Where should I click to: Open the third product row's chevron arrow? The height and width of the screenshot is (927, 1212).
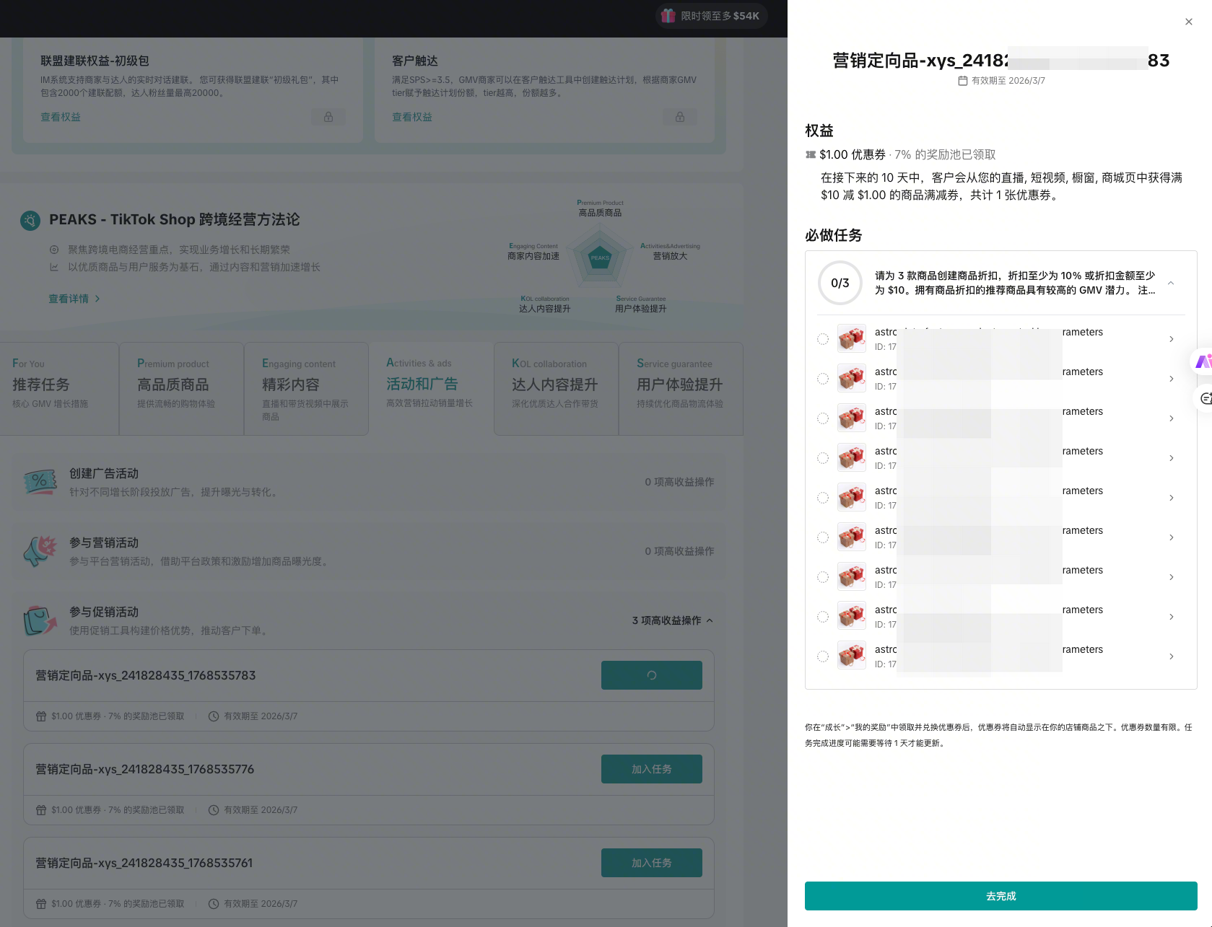1171,418
